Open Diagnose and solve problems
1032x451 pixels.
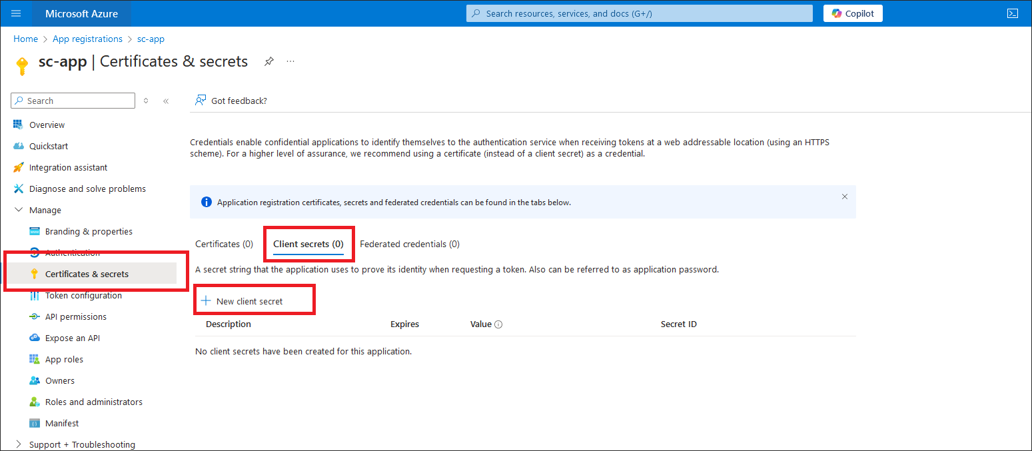[87, 189]
